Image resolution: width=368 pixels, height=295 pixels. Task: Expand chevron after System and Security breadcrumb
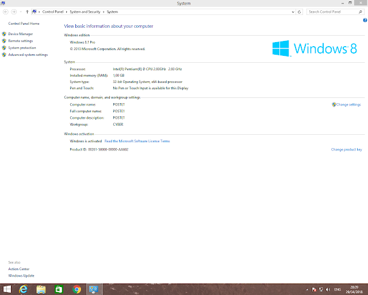tap(103, 12)
